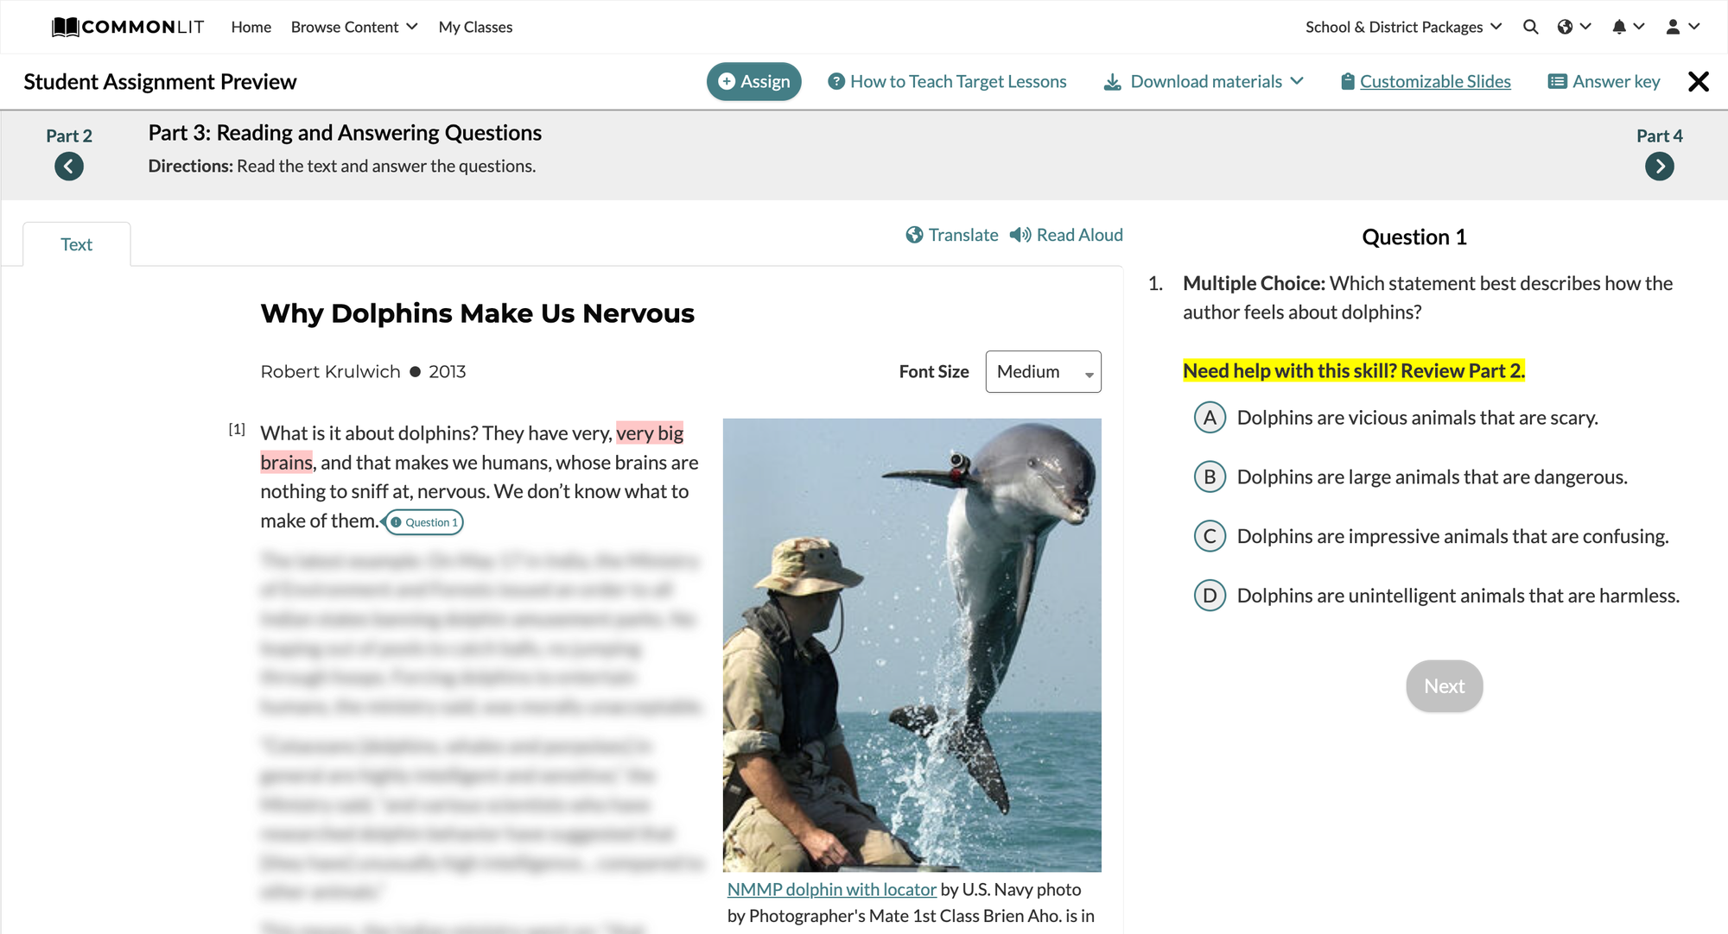1728x934 pixels.
Task: Open the user account menu
Action: (1682, 27)
